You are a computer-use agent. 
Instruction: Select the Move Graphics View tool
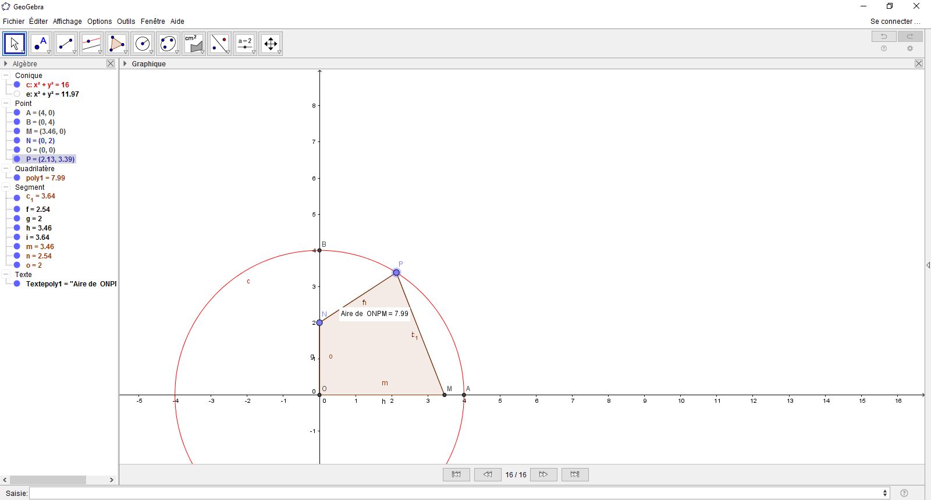click(x=271, y=44)
